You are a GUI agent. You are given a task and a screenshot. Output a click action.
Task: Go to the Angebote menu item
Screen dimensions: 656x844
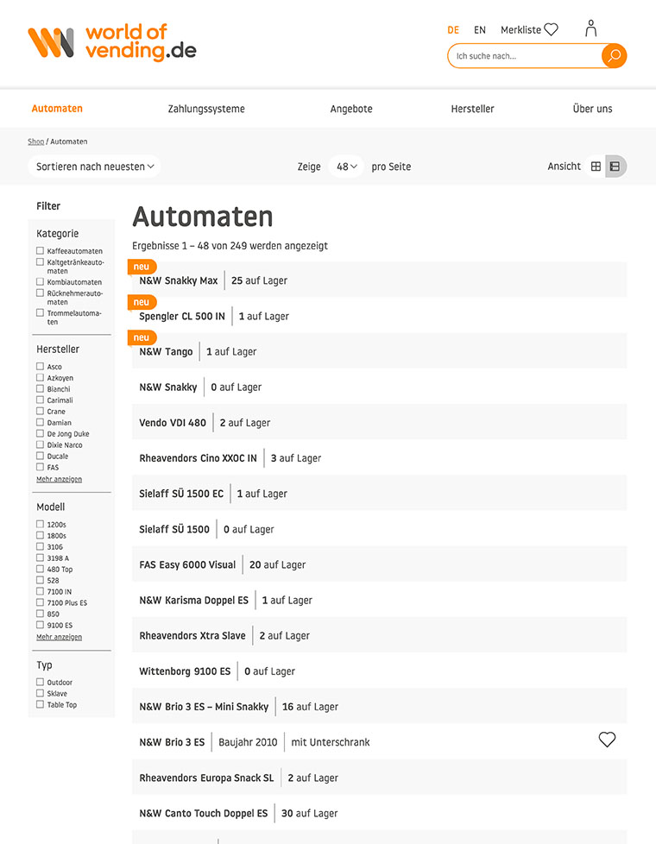pos(351,109)
